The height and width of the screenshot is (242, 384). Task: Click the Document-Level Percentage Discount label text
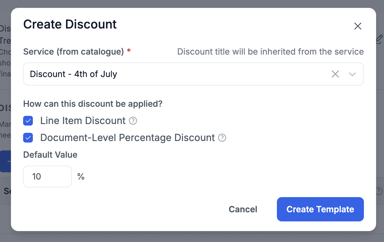127,138
